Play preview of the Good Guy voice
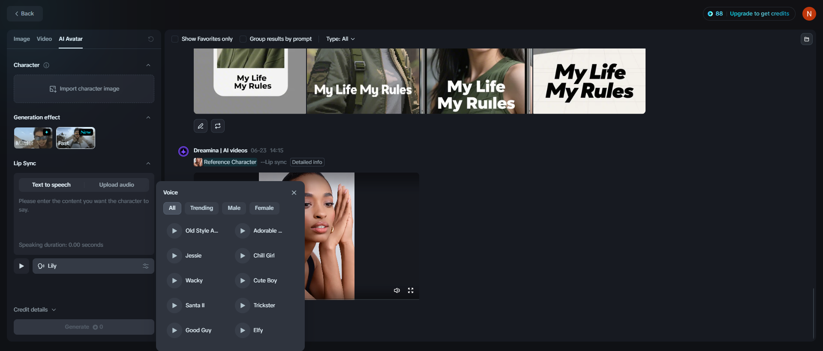Screen dimensions: 823x351 click(174, 330)
